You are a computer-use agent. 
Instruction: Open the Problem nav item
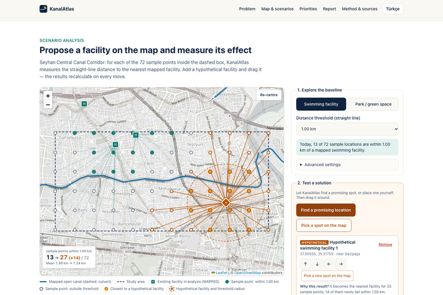pos(247,9)
